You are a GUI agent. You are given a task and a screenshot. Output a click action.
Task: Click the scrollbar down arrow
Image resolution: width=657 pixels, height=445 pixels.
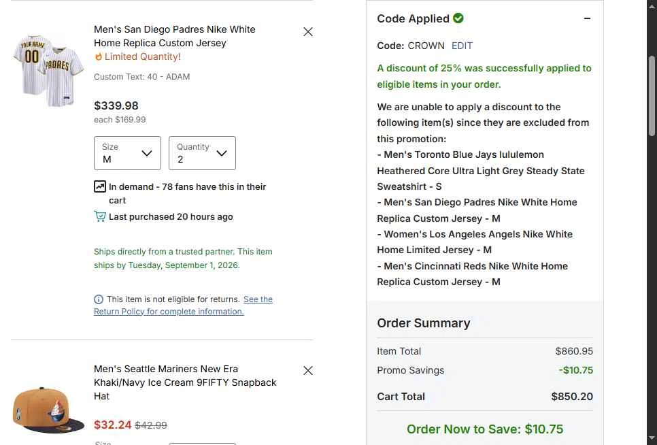pyautogui.click(x=652, y=439)
